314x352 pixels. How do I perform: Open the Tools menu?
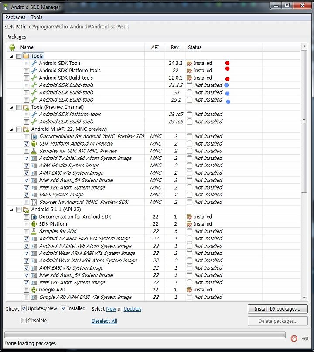(36, 17)
